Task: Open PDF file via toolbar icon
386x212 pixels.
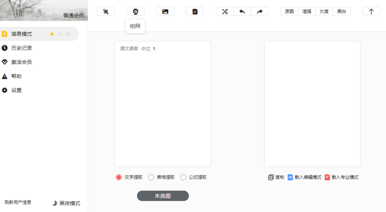Action: (x=195, y=12)
